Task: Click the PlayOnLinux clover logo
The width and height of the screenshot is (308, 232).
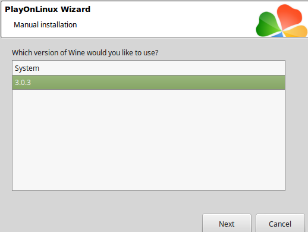Action: [282, 21]
